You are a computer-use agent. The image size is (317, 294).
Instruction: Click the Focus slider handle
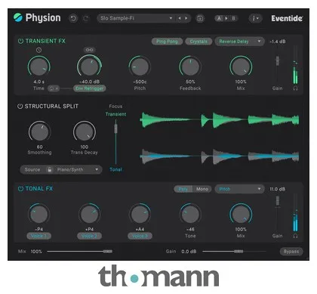click(x=115, y=128)
